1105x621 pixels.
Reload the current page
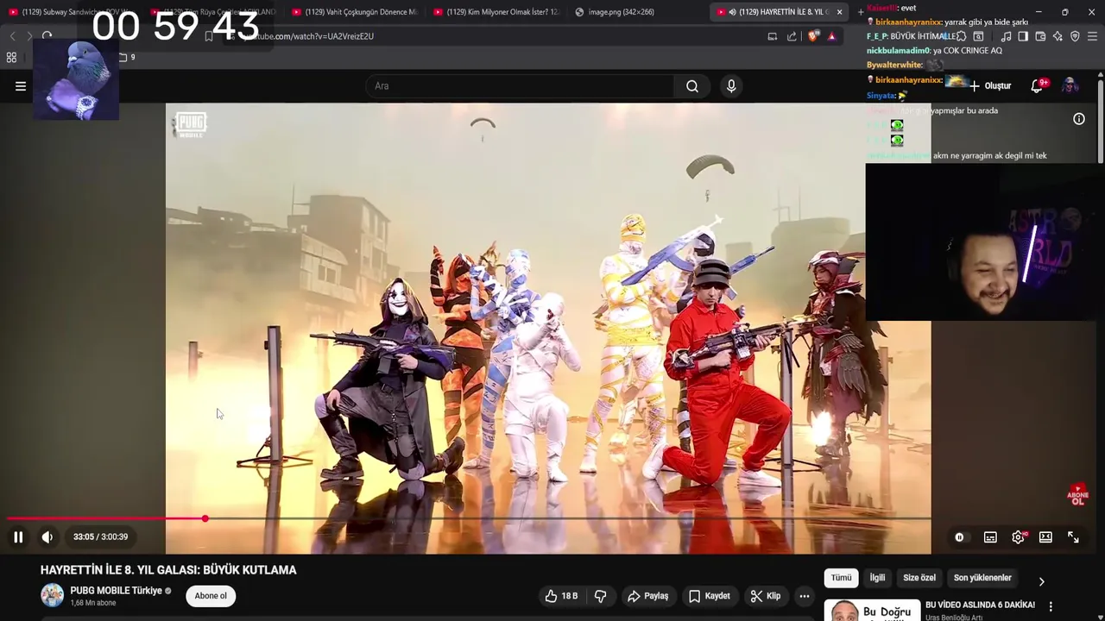(x=47, y=36)
